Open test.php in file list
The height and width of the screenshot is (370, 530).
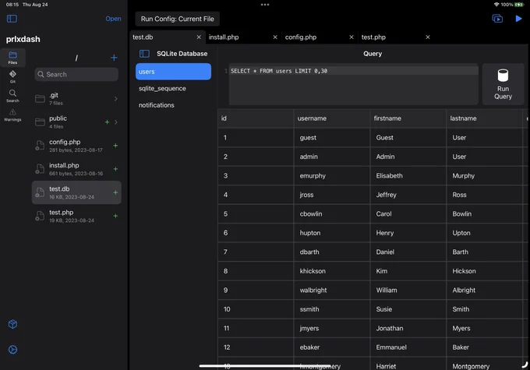pyautogui.click(x=76, y=216)
